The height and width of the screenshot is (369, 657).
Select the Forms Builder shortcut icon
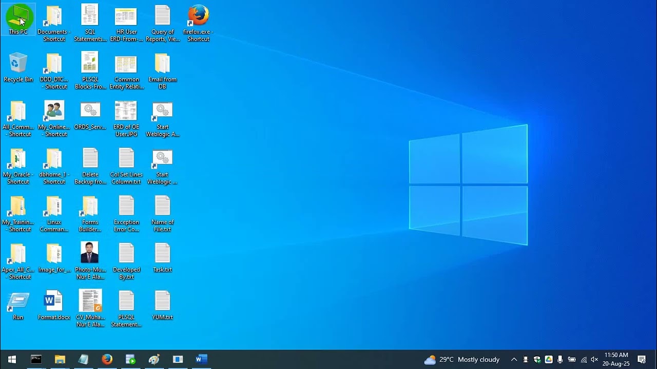pos(90,214)
